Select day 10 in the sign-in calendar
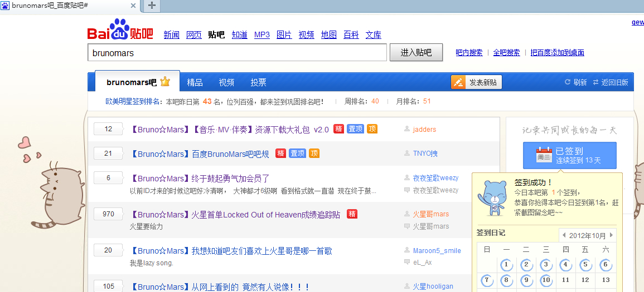This screenshot has height=292, width=644. coord(546,280)
